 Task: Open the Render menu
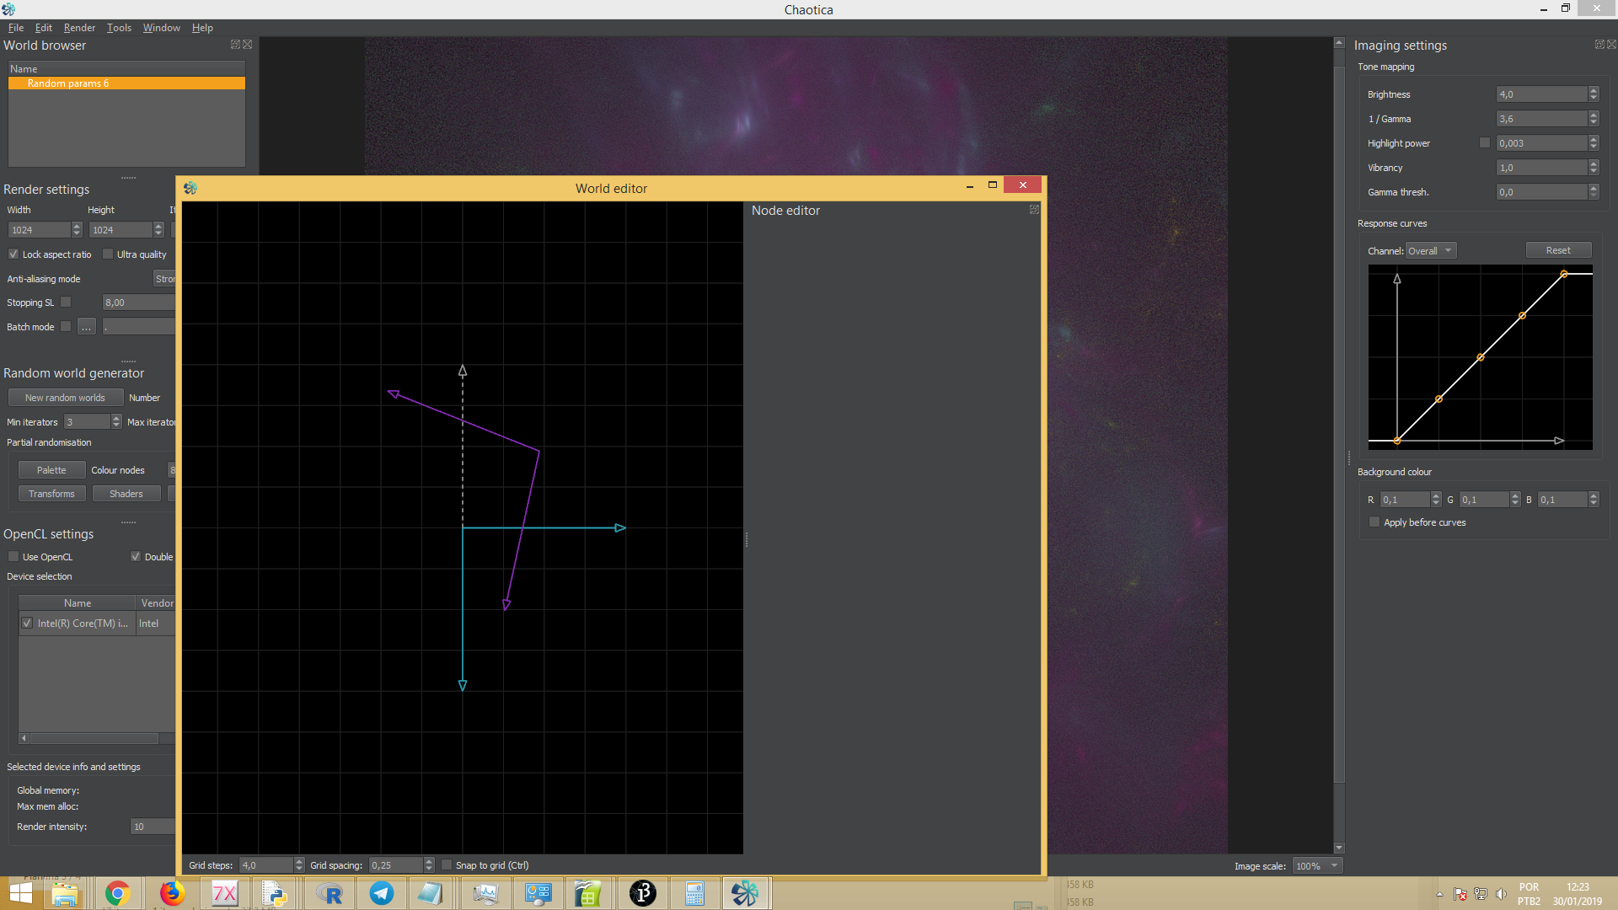(79, 27)
